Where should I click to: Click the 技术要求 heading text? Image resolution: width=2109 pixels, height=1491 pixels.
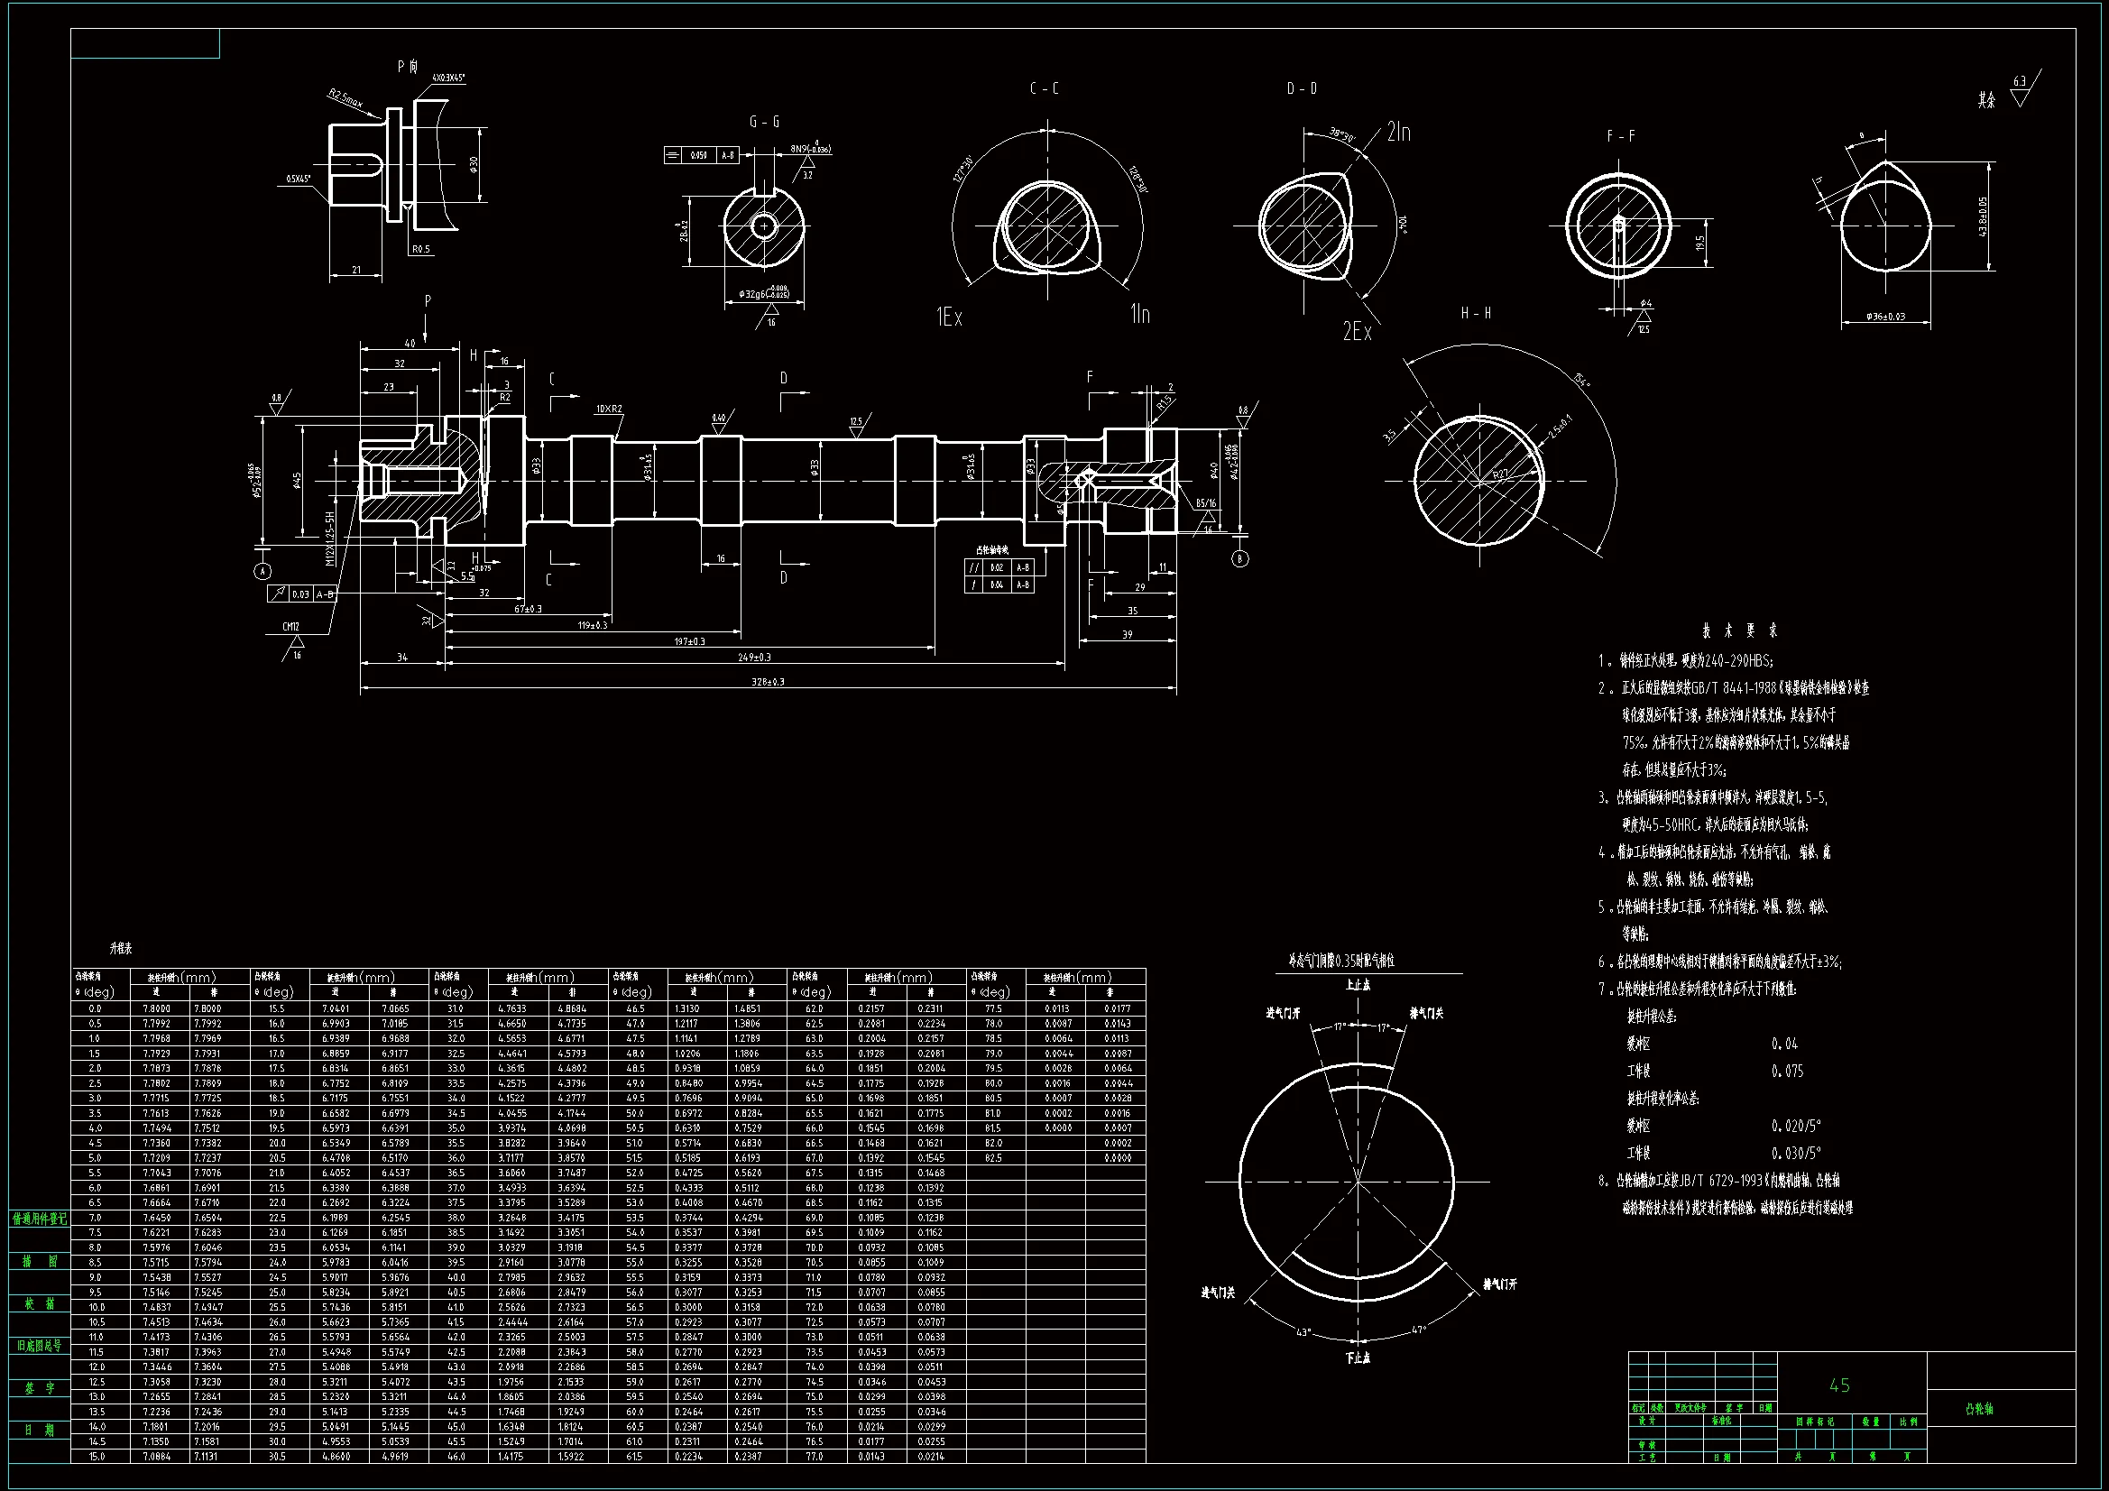1740,630
